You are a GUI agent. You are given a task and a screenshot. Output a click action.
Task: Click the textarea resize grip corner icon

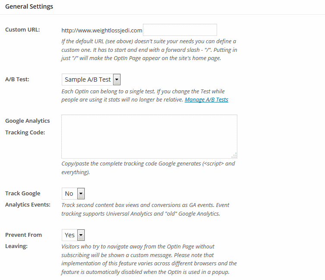[234, 156]
